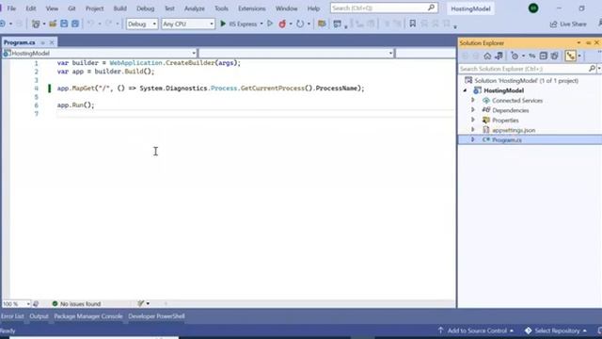Open the Project menu
The width and height of the screenshot is (602, 339).
click(x=94, y=8)
